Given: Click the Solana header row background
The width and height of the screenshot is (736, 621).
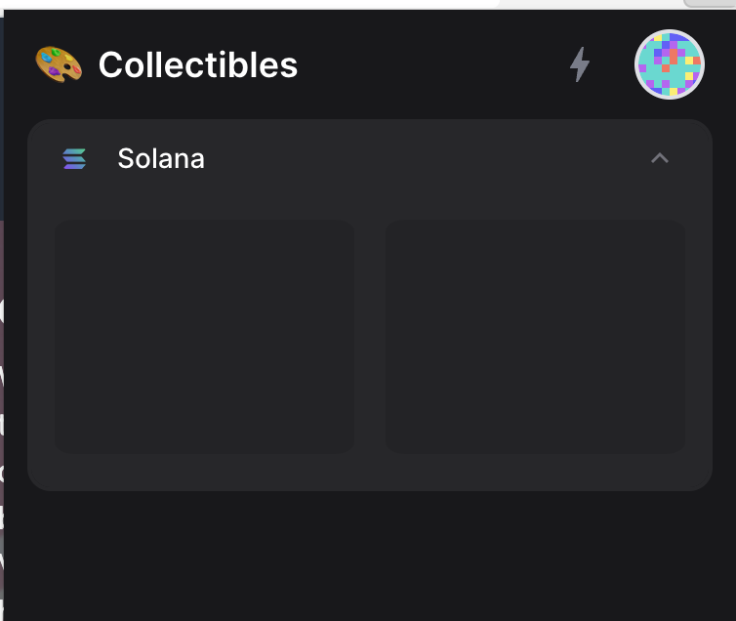Looking at the screenshot, I should pyautogui.click(x=370, y=158).
